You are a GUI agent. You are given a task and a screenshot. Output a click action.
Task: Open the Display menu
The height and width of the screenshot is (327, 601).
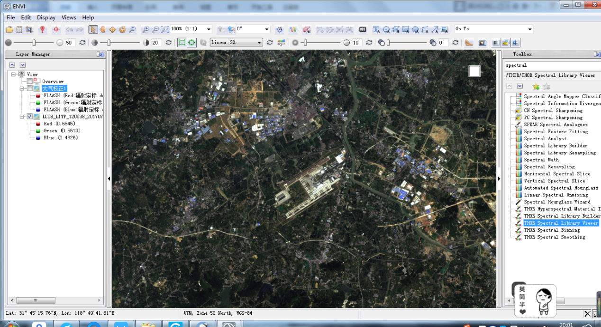coord(46,18)
